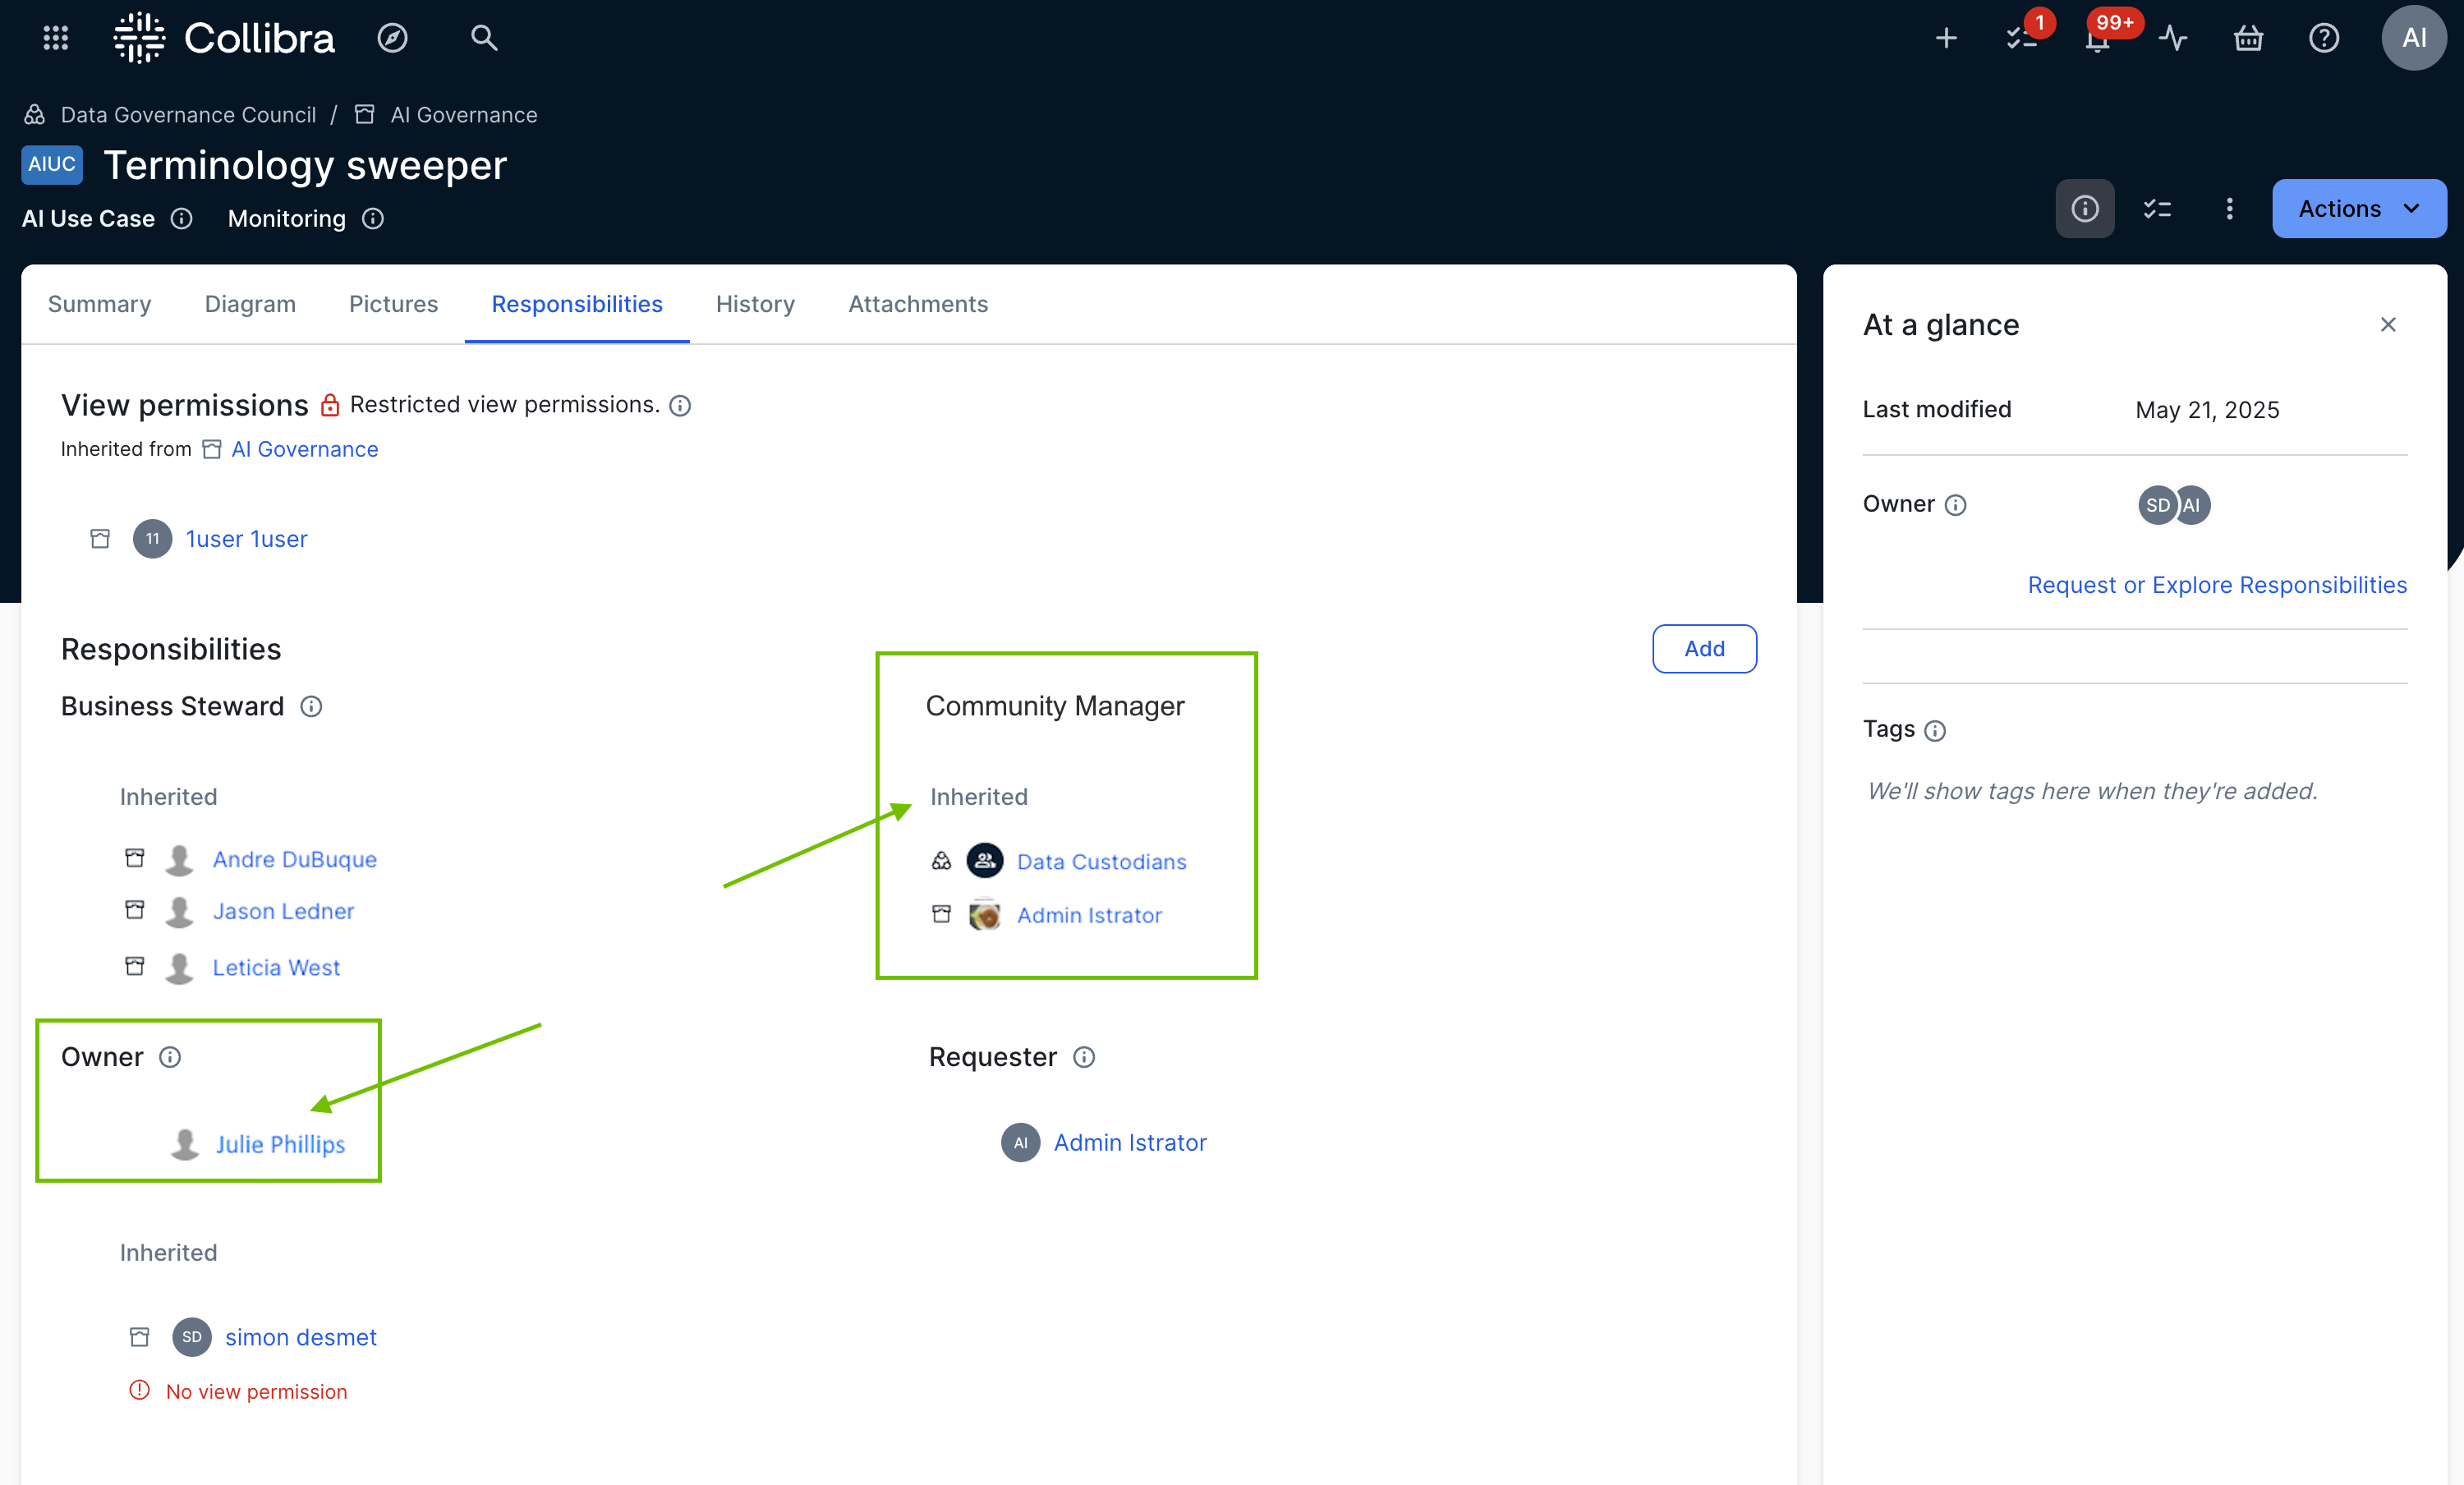Click the plus create icon
The image size is (2464, 1485).
(1945, 38)
